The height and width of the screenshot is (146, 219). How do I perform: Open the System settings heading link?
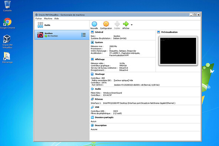99,42
